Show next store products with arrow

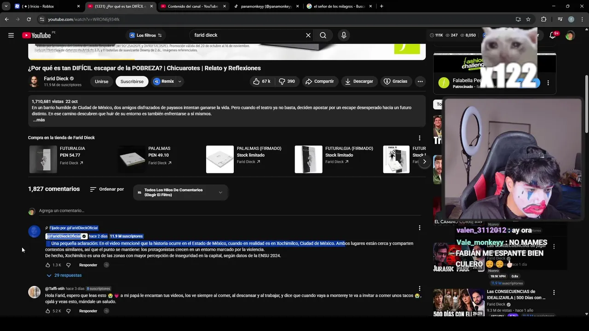(x=424, y=161)
